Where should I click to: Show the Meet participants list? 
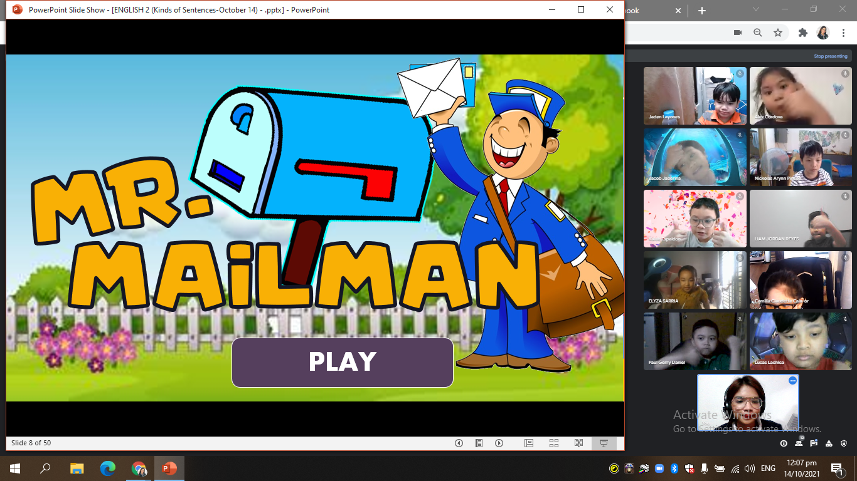coord(799,443)
